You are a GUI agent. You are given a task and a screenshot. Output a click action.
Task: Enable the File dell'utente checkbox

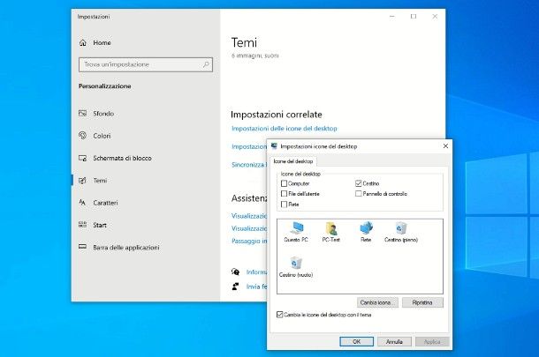(284, 194)
